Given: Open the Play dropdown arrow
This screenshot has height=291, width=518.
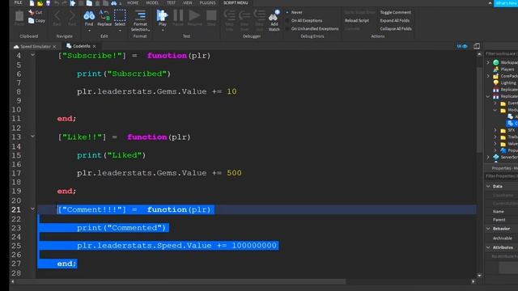Looking at the screenshot, I should pos(162,31).
